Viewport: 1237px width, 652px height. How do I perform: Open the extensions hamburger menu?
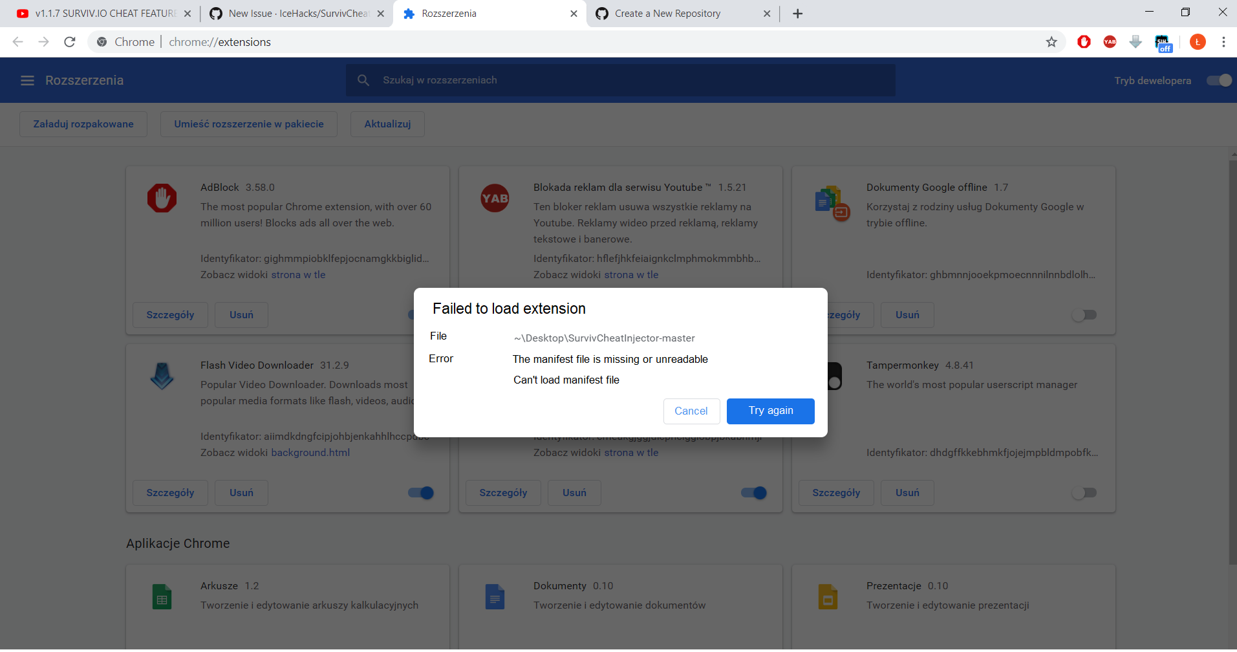(27, 80)
